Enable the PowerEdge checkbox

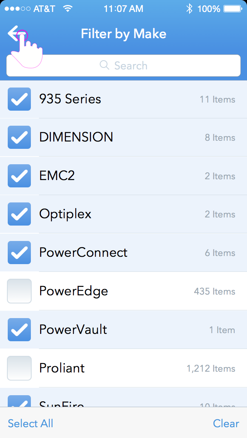pyautogui.click(x=19, y=291)
